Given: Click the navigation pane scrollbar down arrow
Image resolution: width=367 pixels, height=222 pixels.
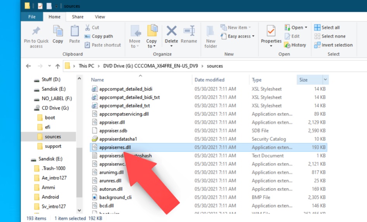Looking at the screenshot, I should pyautogui.click(x=79, y=210).
